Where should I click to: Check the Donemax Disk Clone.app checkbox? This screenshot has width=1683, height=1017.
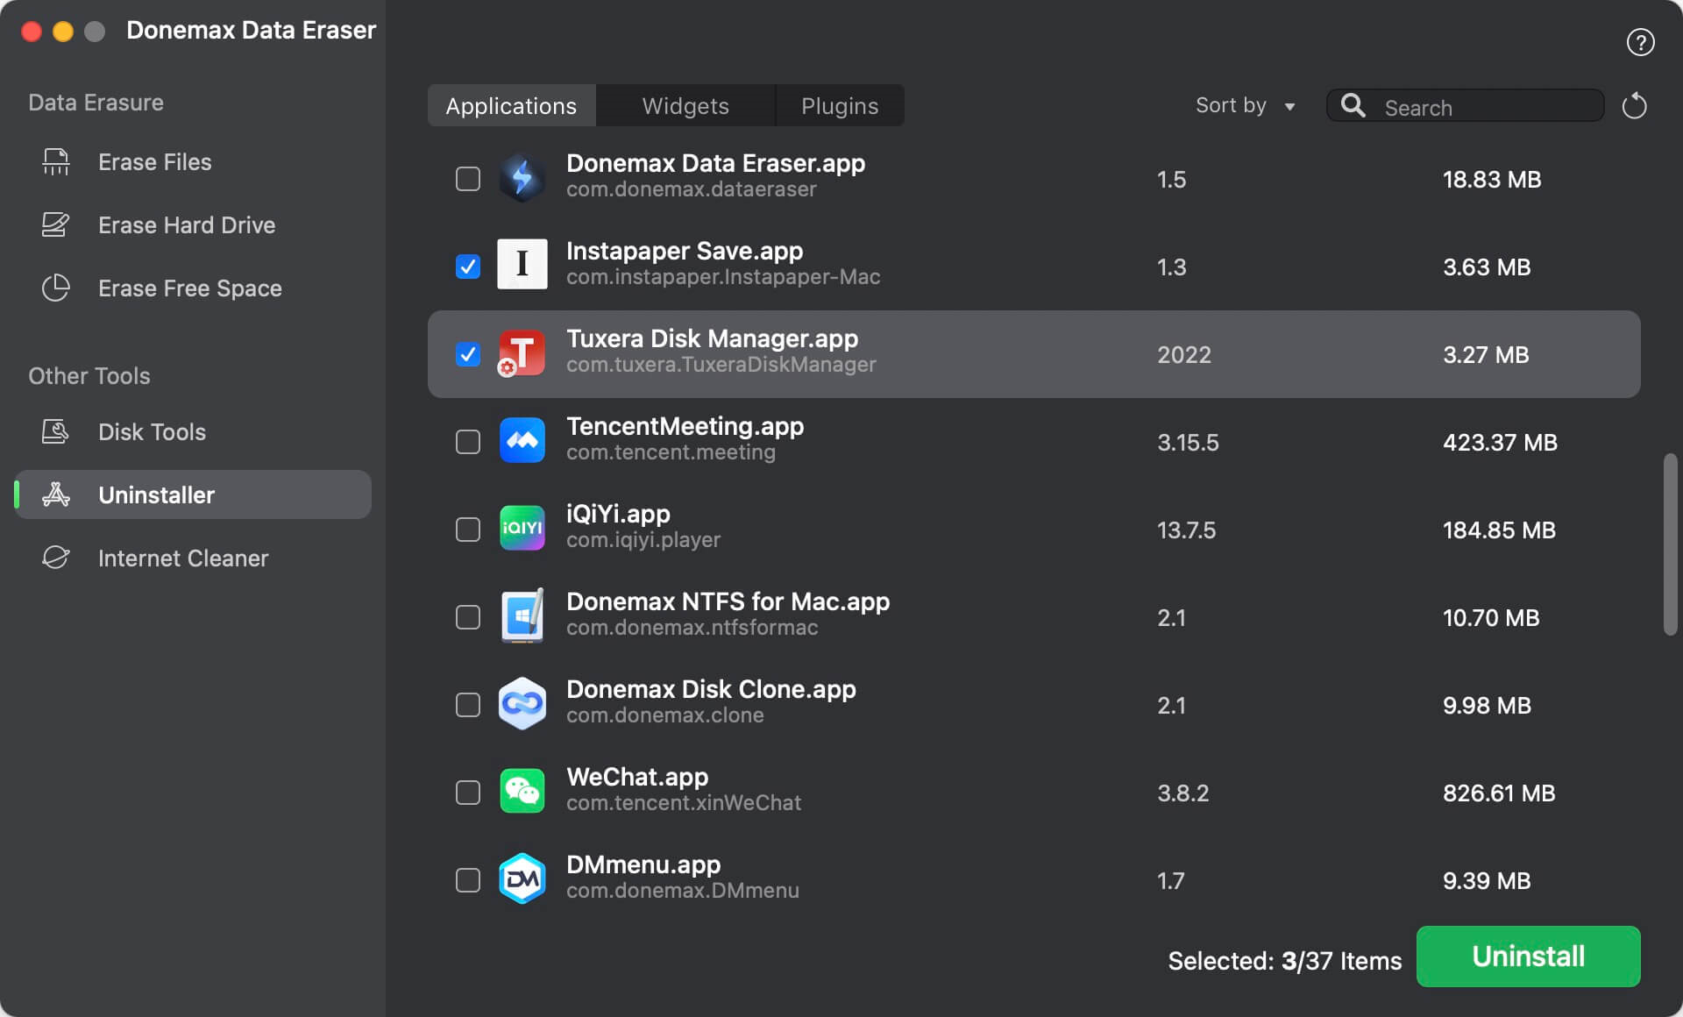point(468,705)
